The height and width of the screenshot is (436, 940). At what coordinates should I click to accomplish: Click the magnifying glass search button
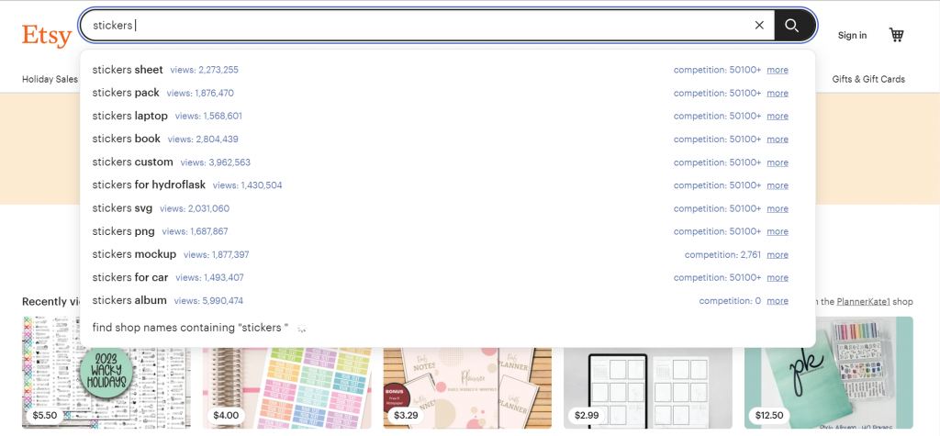pyautogui.click(x=793, y=26)
